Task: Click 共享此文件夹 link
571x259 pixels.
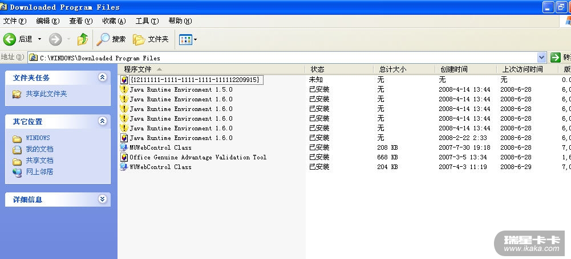Action: 47,94
